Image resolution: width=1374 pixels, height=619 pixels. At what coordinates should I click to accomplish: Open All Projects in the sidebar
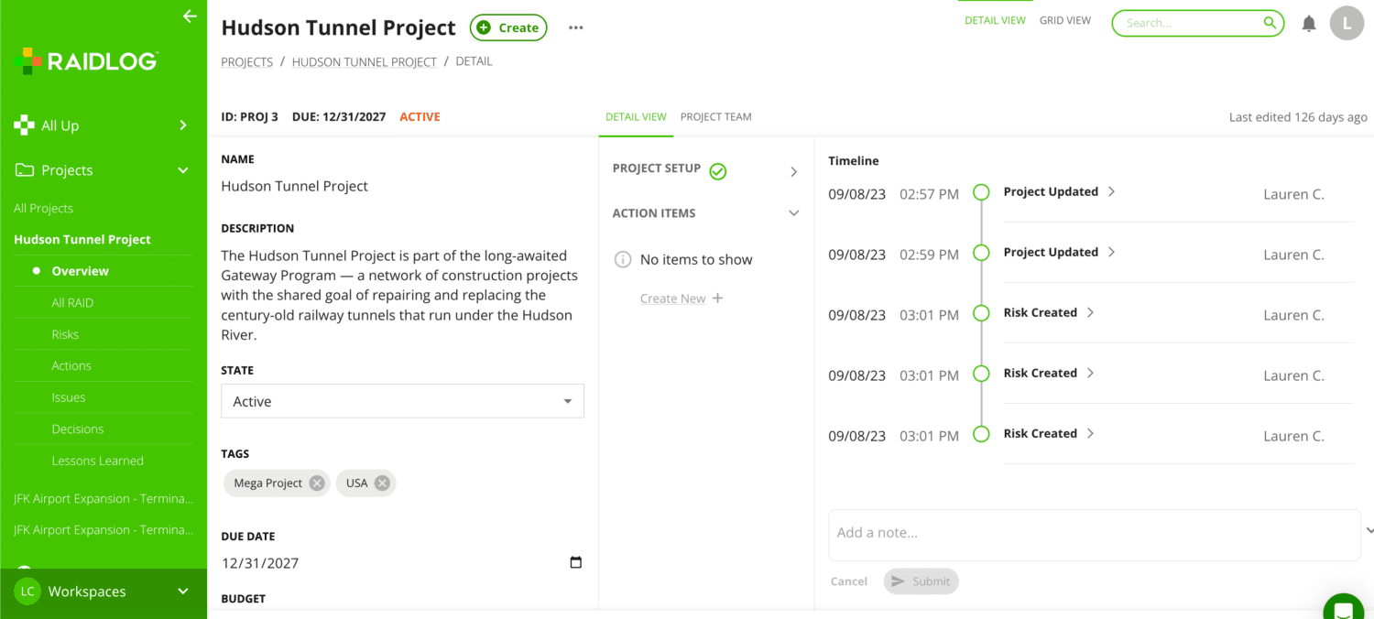pos(43,209)
